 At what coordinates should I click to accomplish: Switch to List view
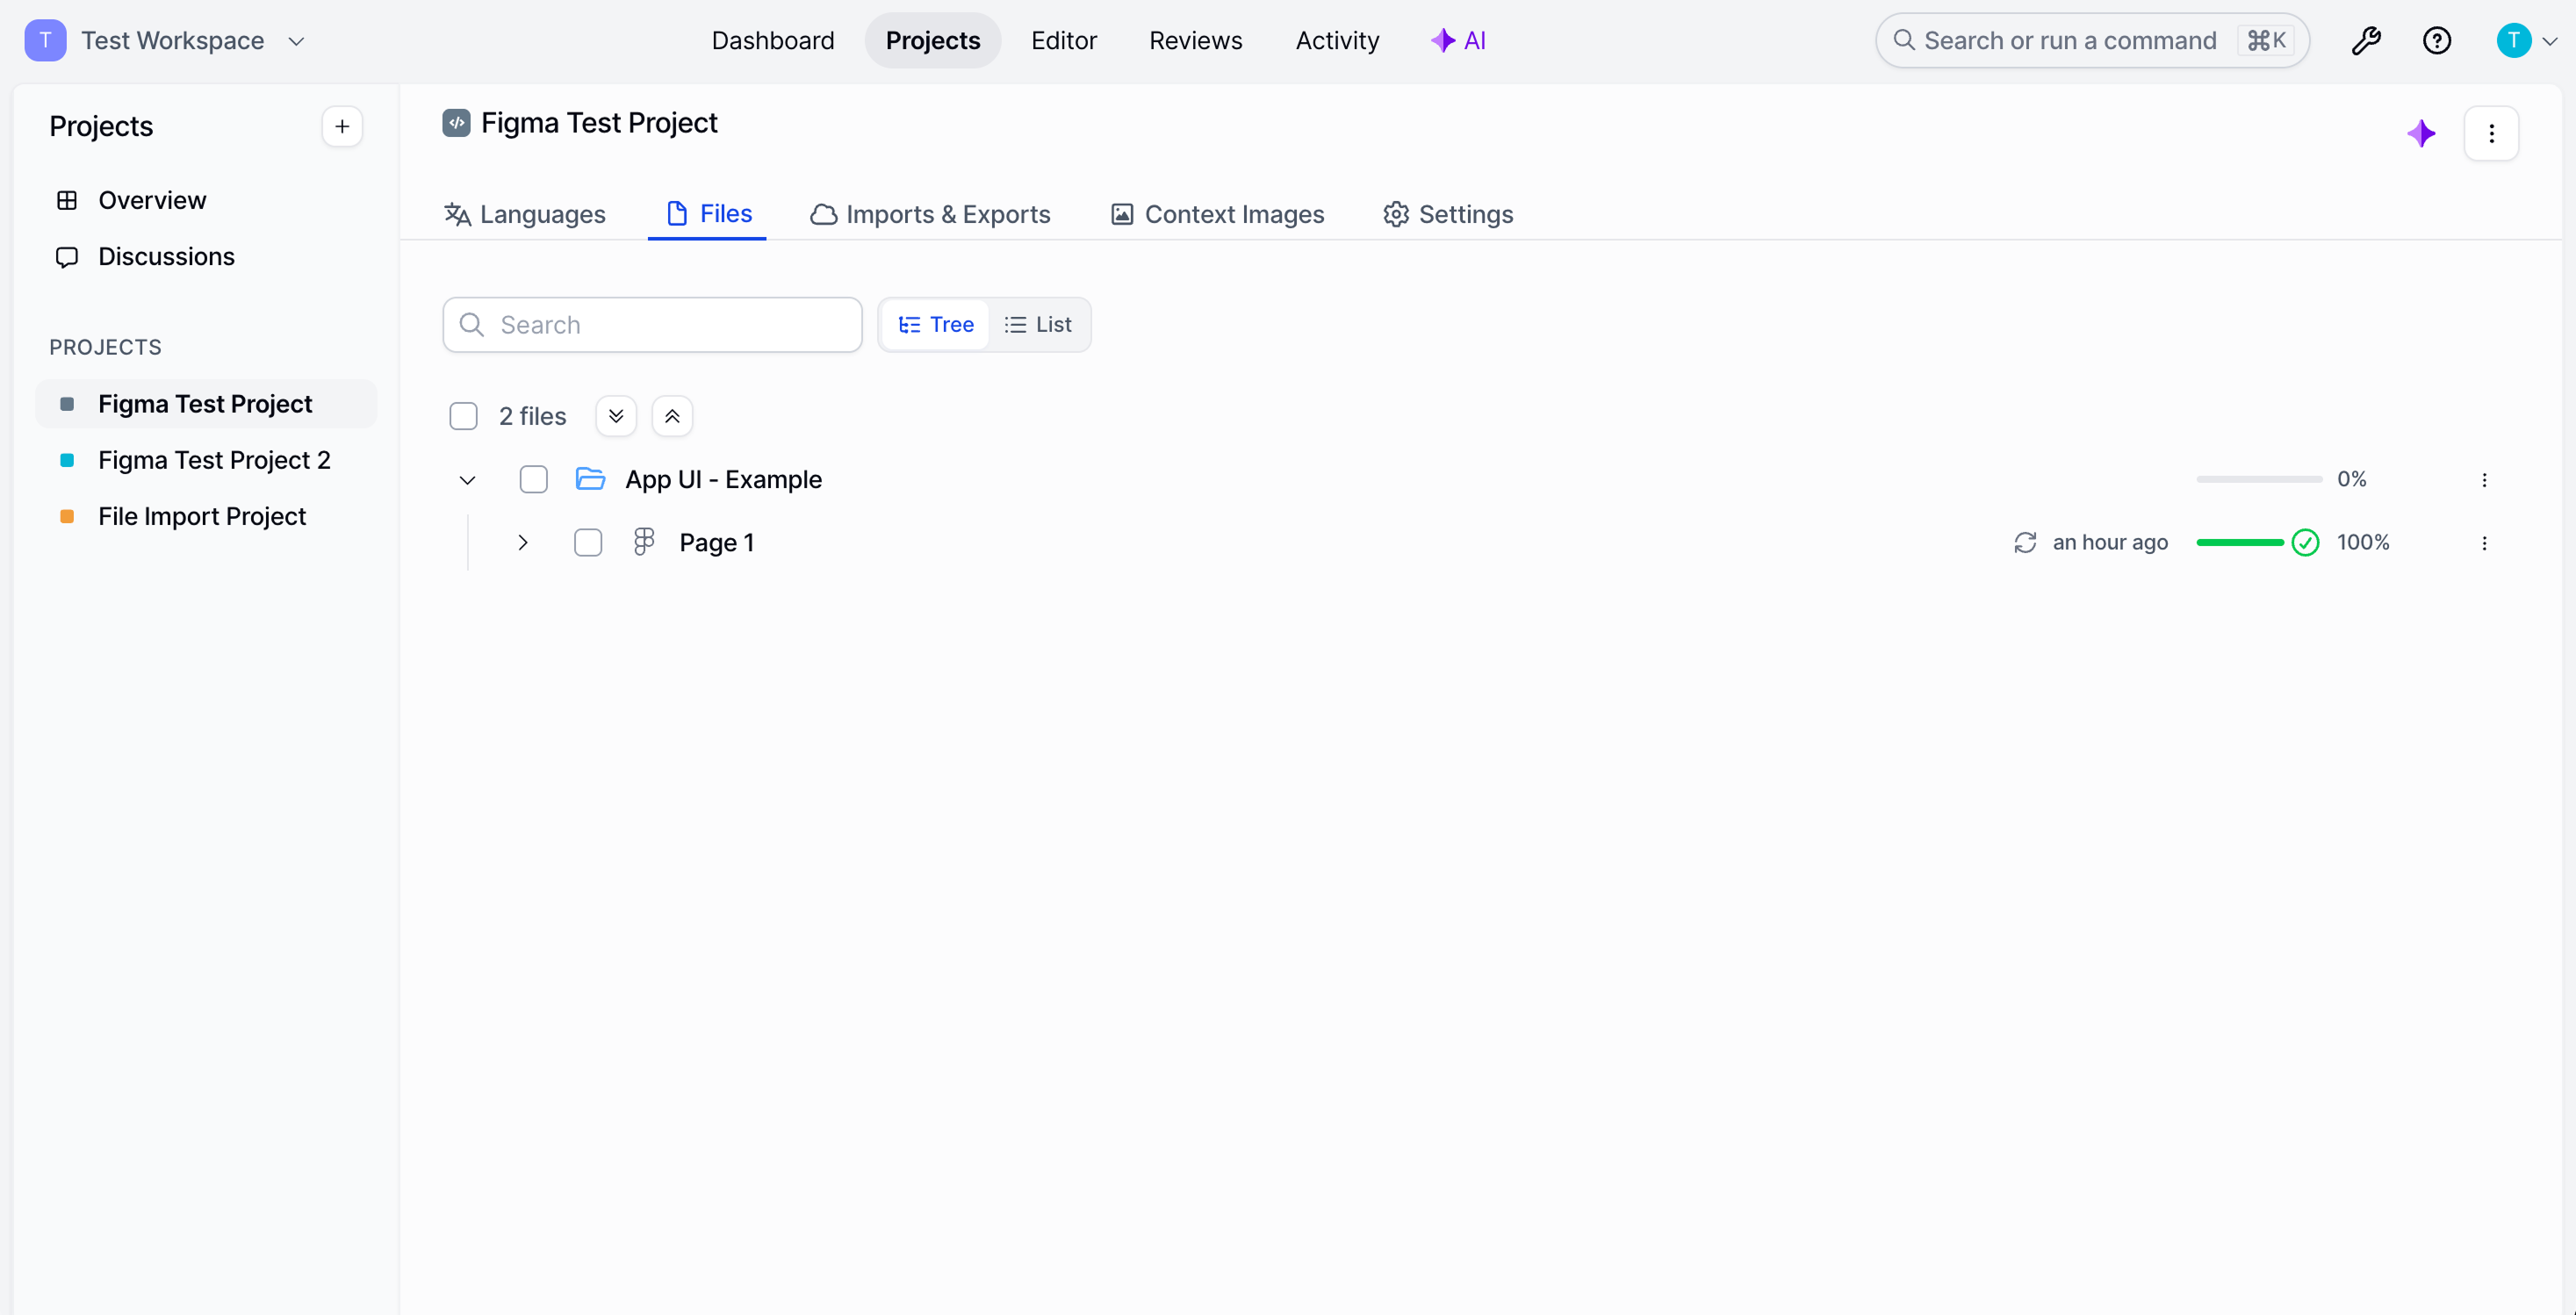click(x=1038, y=325)
